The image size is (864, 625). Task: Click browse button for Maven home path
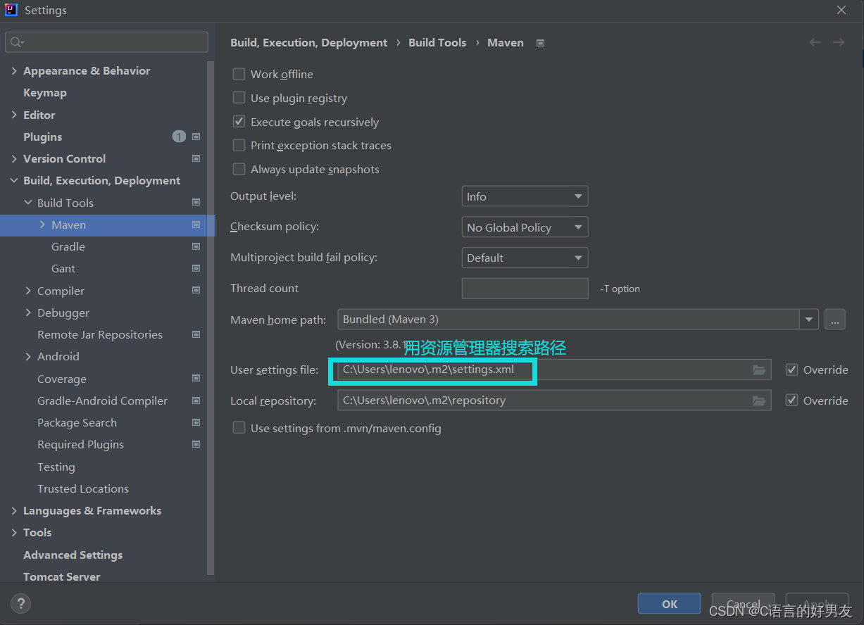click(x=834, y=320)
